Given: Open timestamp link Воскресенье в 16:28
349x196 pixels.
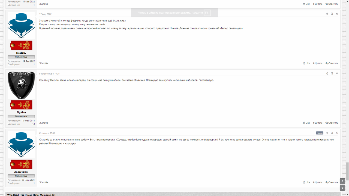Looking at the screenshot, I should 49,73.
